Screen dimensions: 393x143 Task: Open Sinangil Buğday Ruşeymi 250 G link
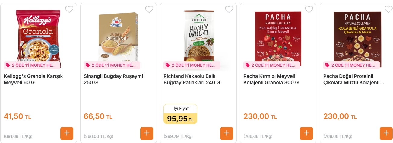tap(113, 79)
